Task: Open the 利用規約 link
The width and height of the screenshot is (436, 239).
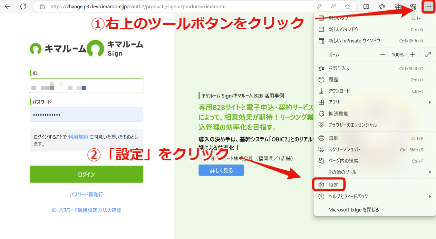Action: pyautogui.click(x=78, y=137)
